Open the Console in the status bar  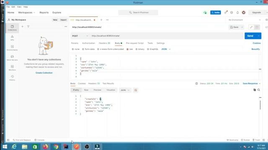[x=39, y=140]
